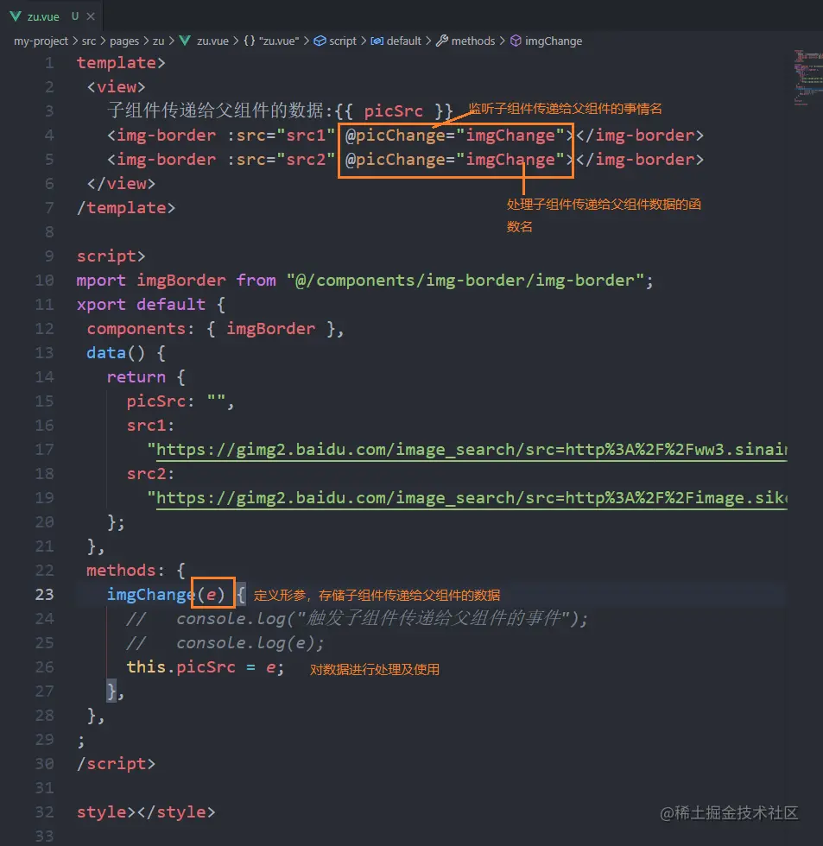Click the src1: property on line 16
823x846 pixels.
click(150, 426)
